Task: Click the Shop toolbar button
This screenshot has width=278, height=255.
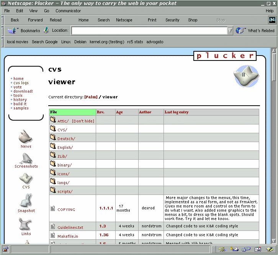Action: [x=193, y=20]
